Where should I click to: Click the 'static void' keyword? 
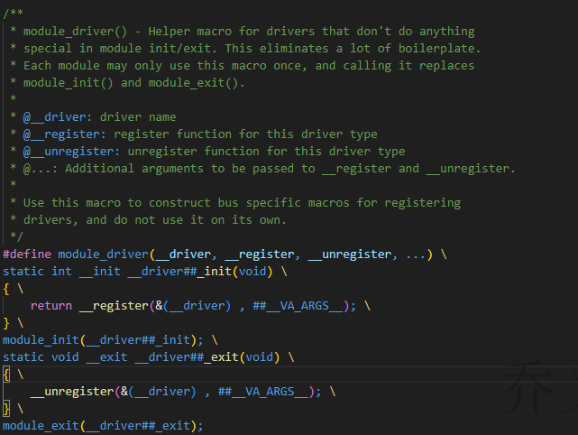point(41,356)
